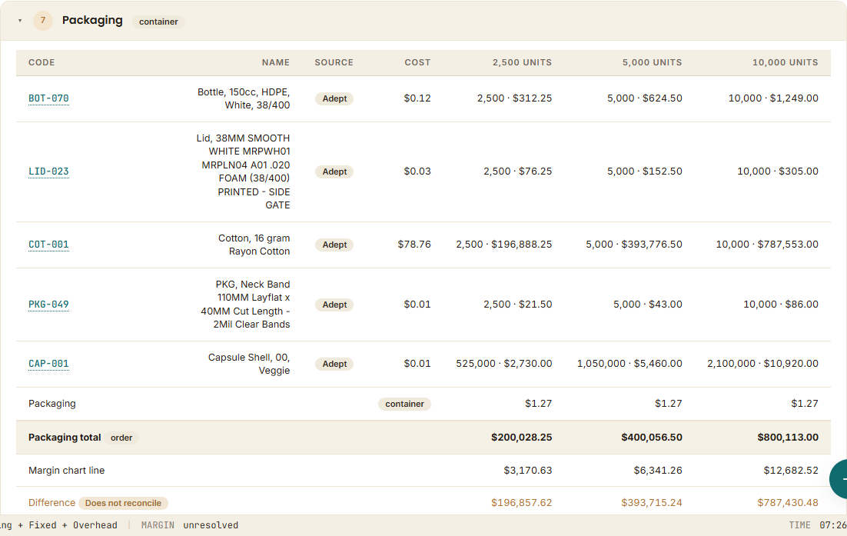Click the container badge in Packaging subtotal row

coord(404,404)
